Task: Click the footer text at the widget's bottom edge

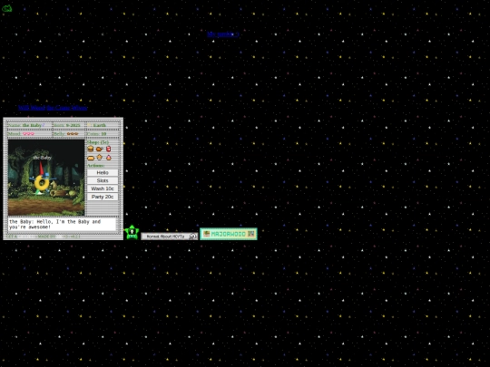Action: (44, 237)
